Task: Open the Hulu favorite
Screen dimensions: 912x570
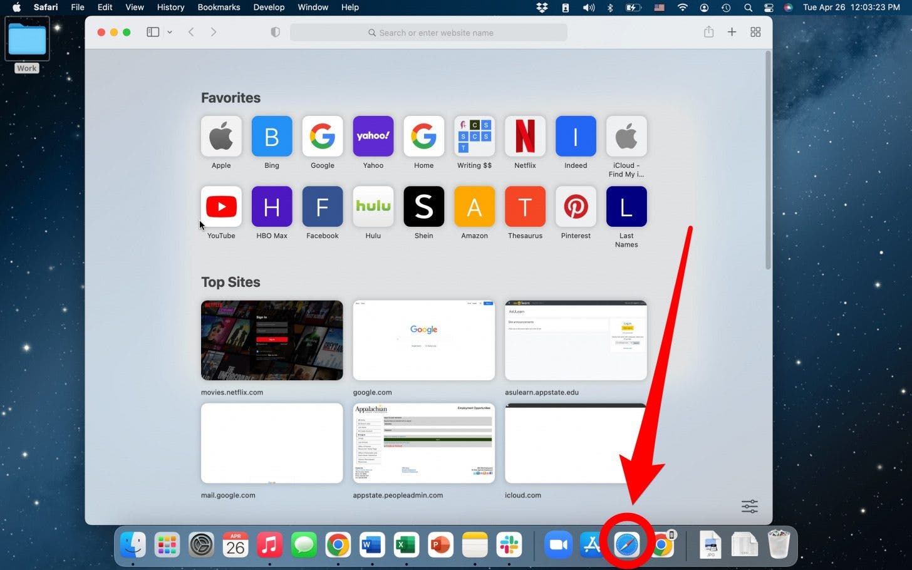Action: 373,206
